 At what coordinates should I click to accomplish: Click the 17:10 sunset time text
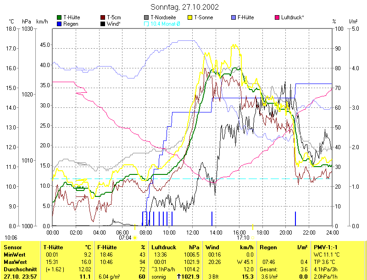click(x=243, y=238)
